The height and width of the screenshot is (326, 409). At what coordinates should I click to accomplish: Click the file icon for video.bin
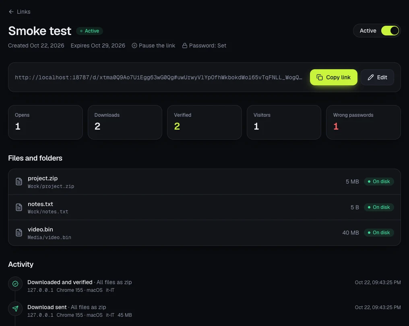pyautogui.click(x=19, y=233)
